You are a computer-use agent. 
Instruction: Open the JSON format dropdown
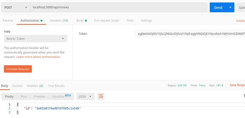pos(85,96)
